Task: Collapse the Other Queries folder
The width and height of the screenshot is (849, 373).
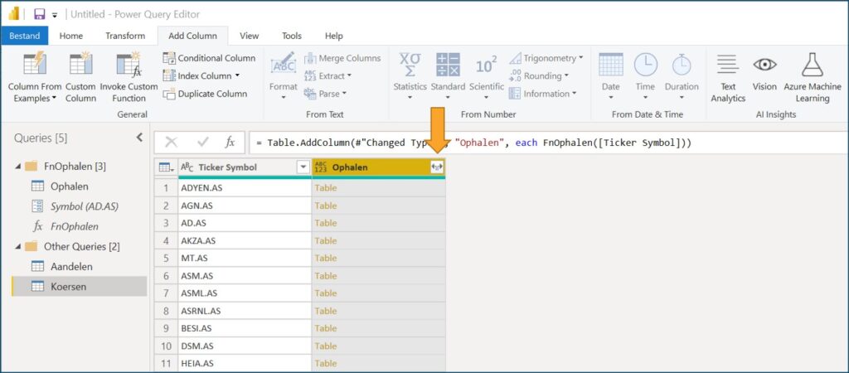Action: [x=18, y=246]
